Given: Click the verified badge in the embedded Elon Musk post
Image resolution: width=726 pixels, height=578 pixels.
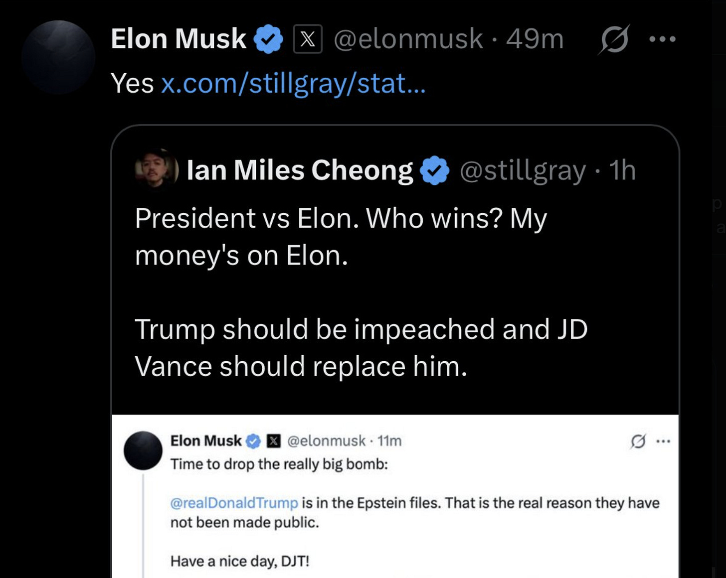Looking at the screenshot, I should pos(253,441).
